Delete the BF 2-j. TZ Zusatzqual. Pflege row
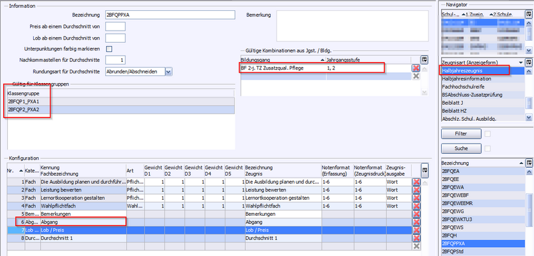Viewport: 534px width, 256px height. [416, 68]
